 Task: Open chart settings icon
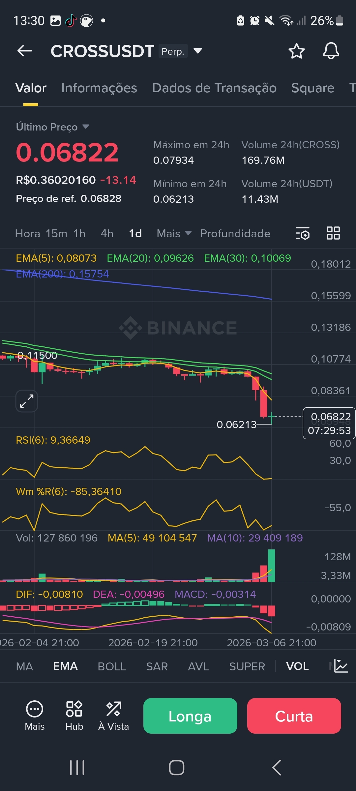click(x=302, y=233)
